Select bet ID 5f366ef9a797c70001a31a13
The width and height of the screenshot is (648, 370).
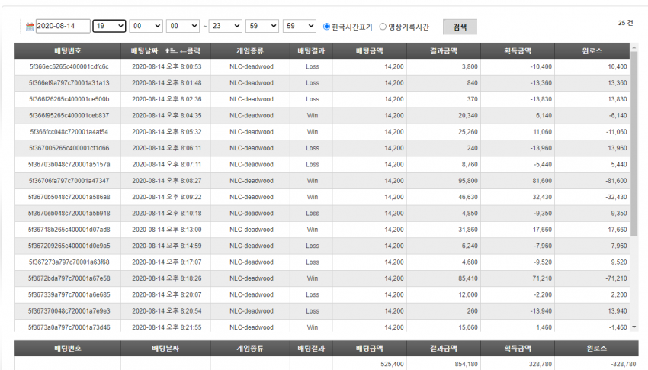pos(69,83)
